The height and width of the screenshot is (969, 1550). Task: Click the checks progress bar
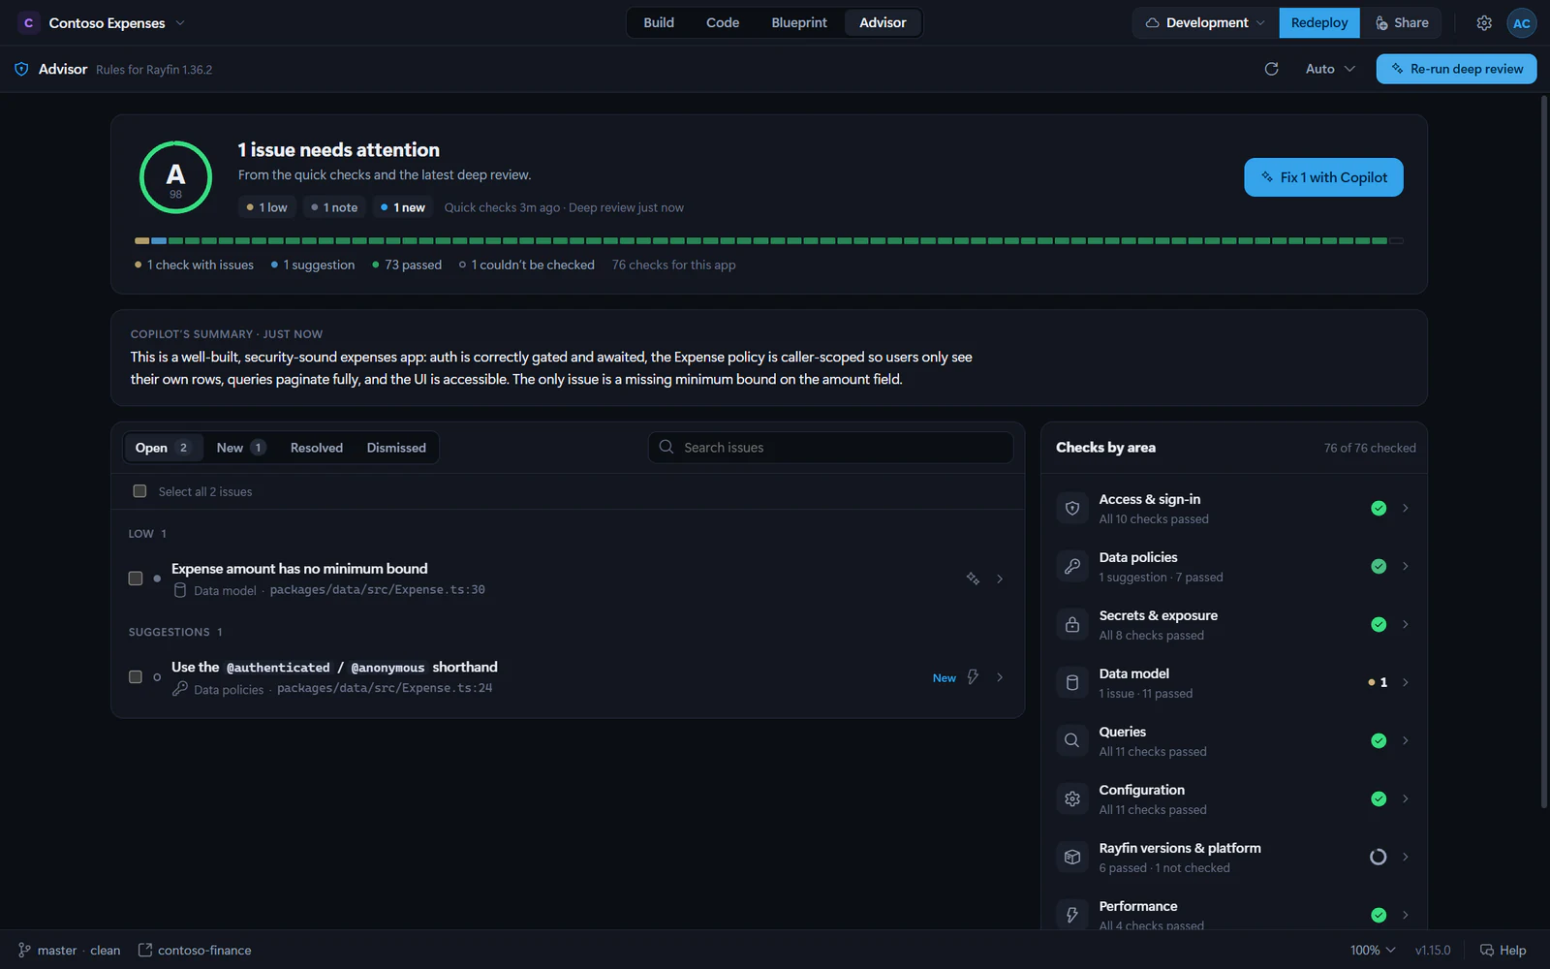(769, 240)
